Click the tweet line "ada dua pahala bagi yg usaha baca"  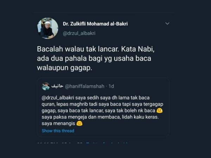click(x=94, y=58)
